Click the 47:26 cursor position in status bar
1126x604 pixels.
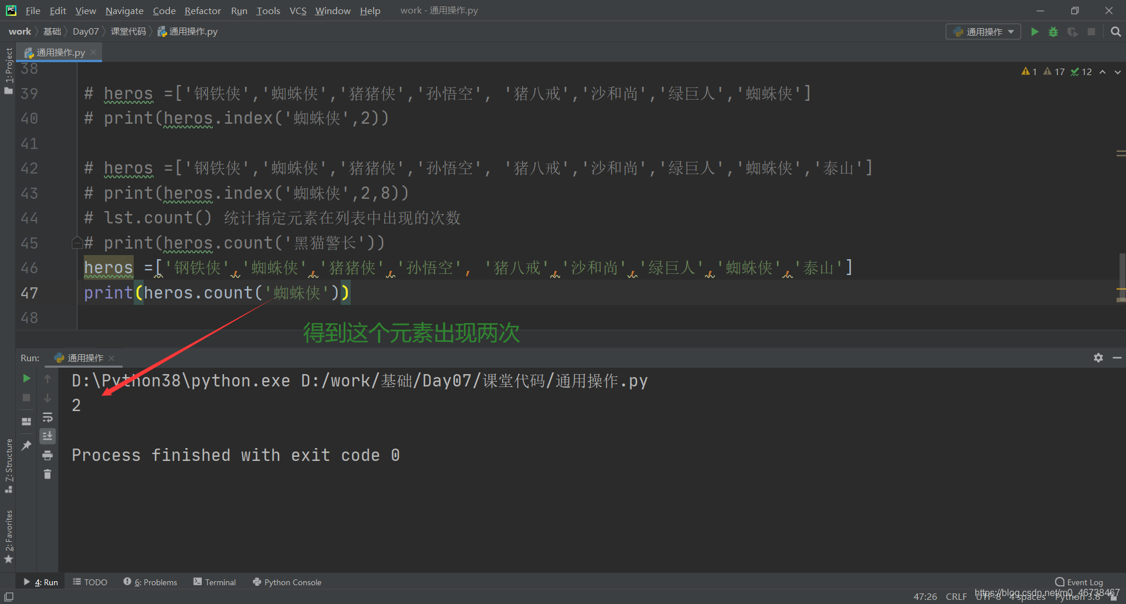(925, 596)
